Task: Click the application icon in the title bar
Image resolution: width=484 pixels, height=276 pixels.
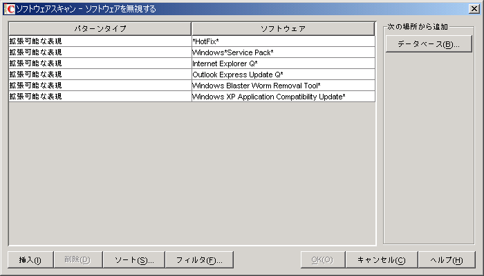Action: coord(9,9)
